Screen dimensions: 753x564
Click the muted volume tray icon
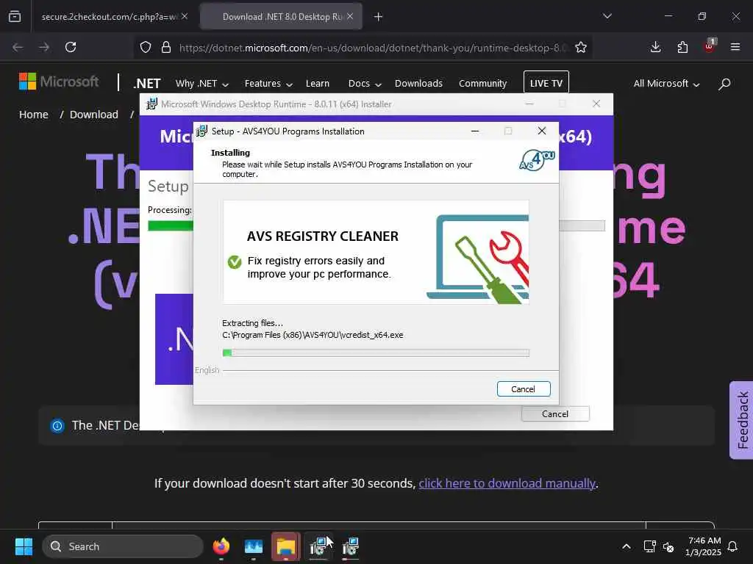pyautogui.click(x=668, y=546)
